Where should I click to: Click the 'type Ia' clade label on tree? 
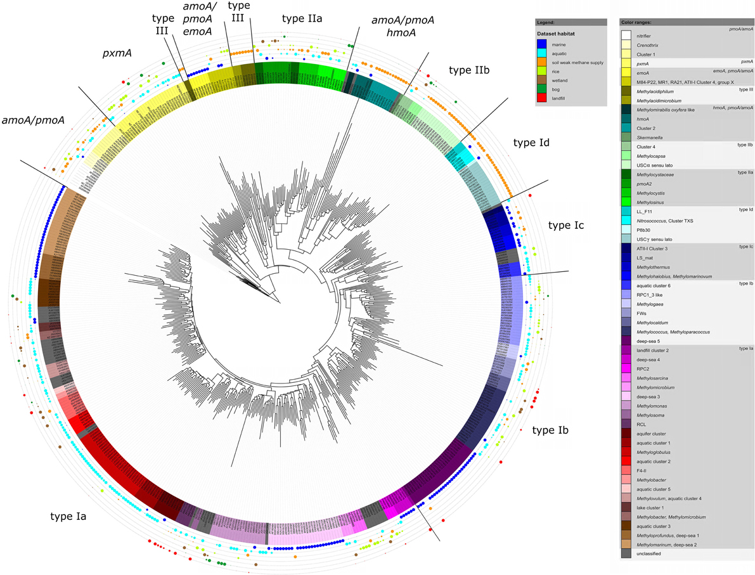(68, 517)
